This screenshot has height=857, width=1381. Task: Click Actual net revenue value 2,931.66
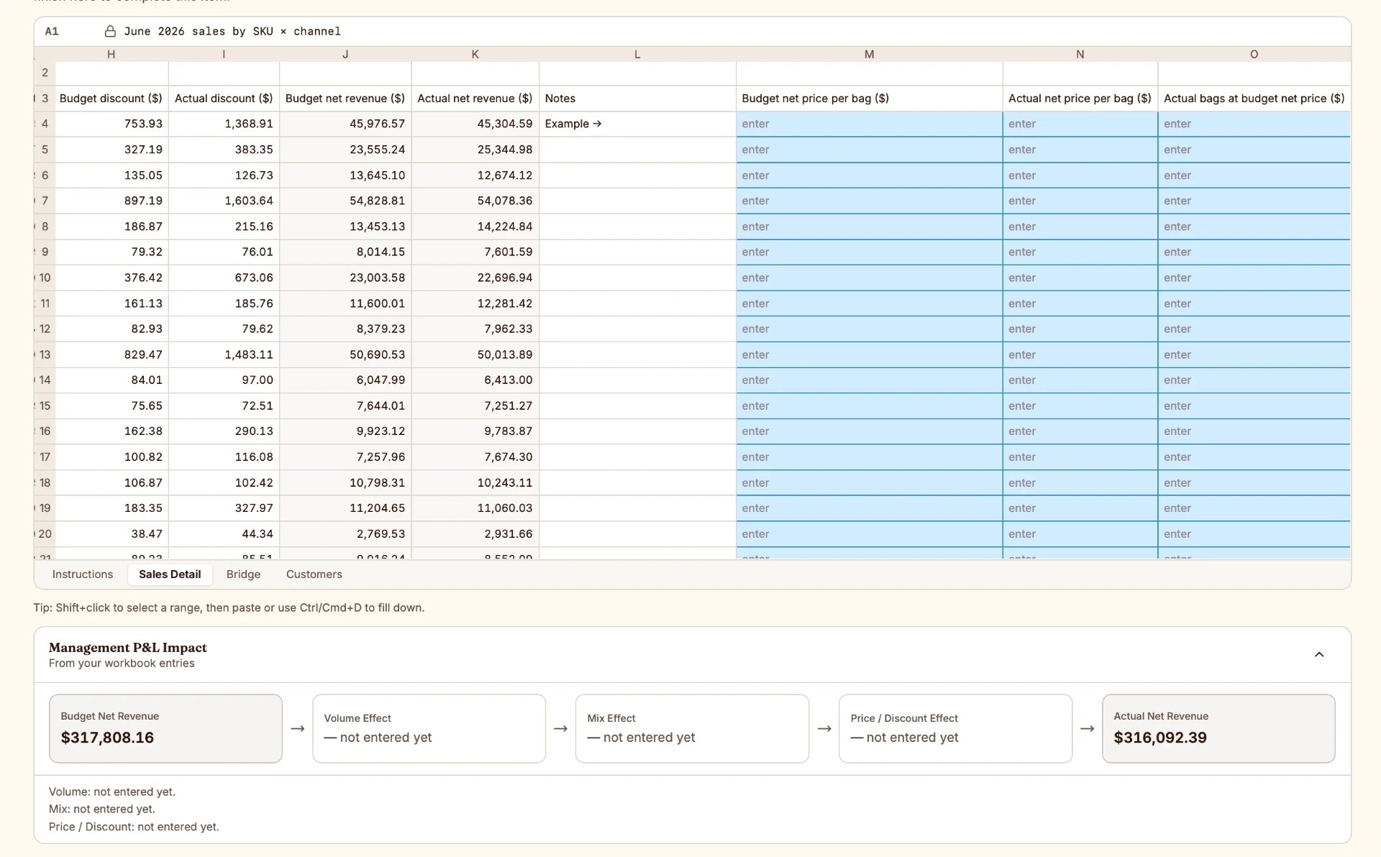point(475,533)
